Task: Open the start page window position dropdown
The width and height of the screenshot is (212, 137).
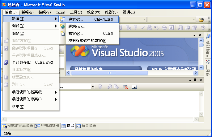Action: tap(194, 35)
